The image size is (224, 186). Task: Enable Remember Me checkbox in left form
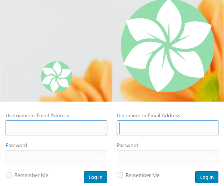9,175
